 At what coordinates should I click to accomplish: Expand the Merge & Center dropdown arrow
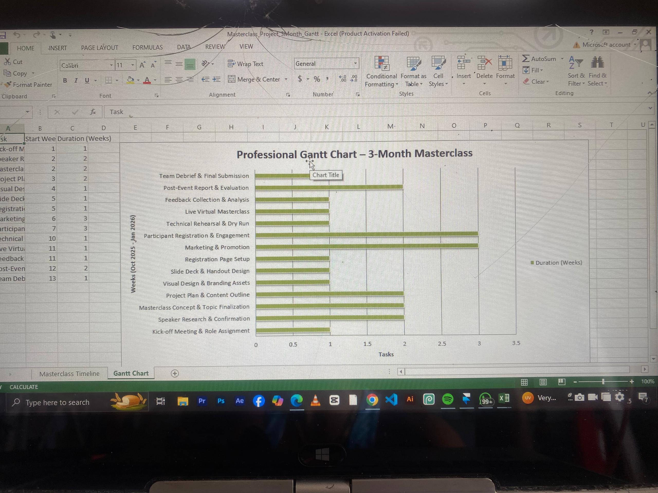[286, 79]
